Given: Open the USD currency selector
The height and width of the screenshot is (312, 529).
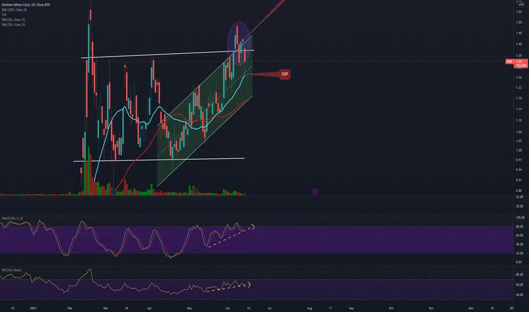Looking at the screenshot, I should [521, 5].
